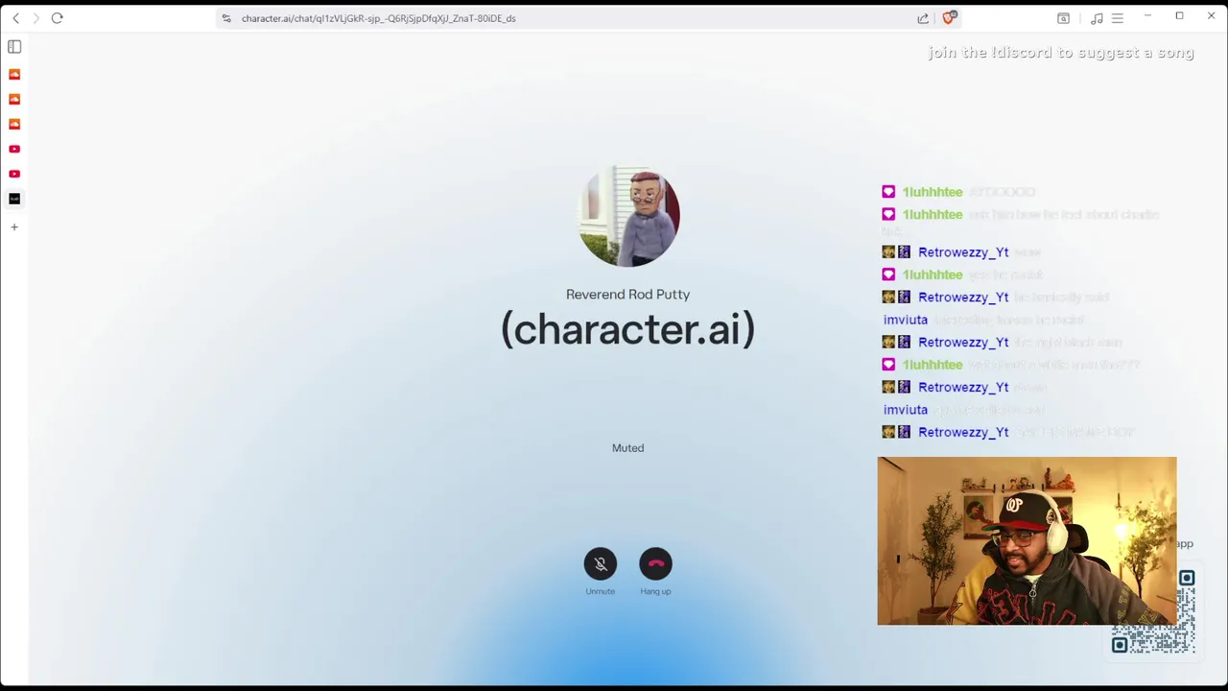The image size is (1228, 691).
Task: Click the streamer webcam overlay
Action: [x=1027, y=541]
